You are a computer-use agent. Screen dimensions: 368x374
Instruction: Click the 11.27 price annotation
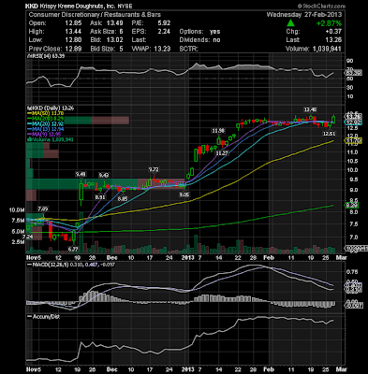pyautogui.click(x=222, y=153)
